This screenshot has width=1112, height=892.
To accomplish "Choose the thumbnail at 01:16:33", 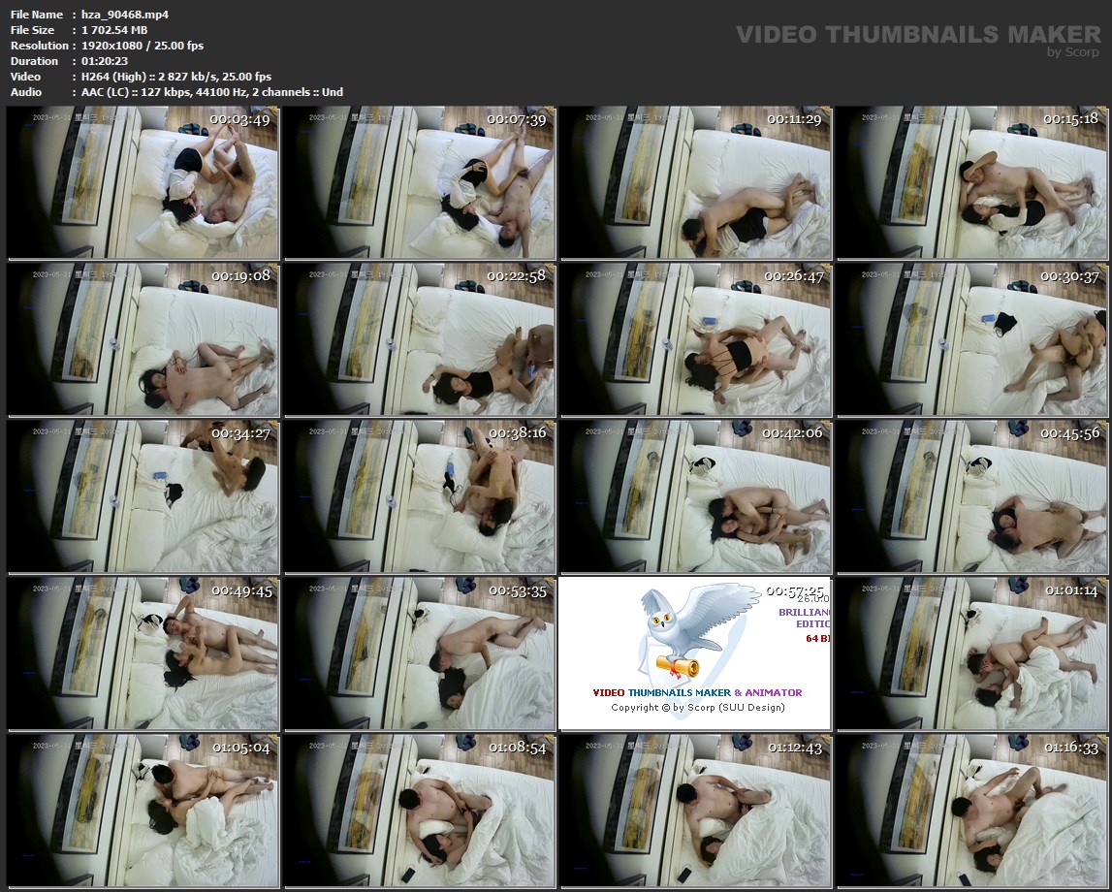I will click(972, 812).
